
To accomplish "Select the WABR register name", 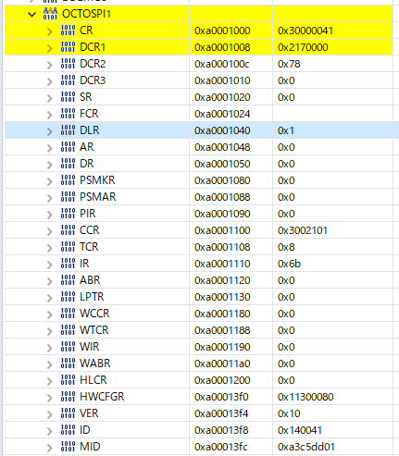I will (95, 364).
